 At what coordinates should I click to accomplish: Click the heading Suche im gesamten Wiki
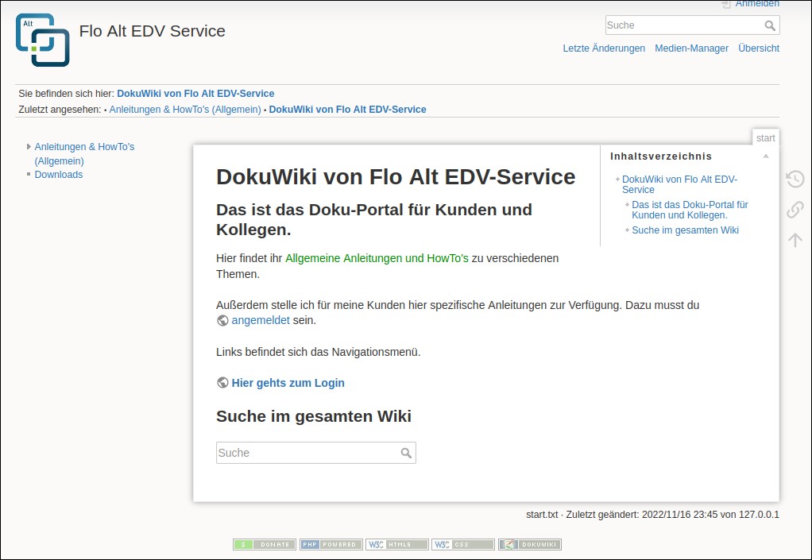point(314,416)
